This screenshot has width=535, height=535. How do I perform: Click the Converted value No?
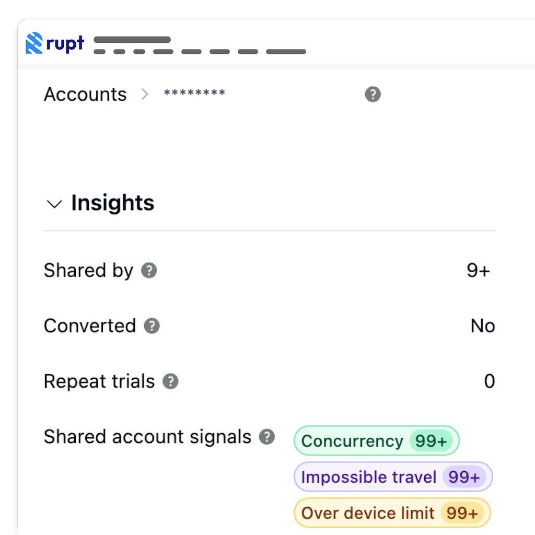click(482, 326)
